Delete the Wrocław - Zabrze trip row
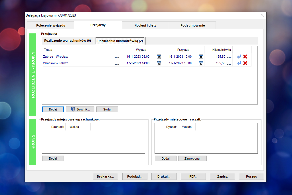292x195 pixels. [x=245, y=63]
